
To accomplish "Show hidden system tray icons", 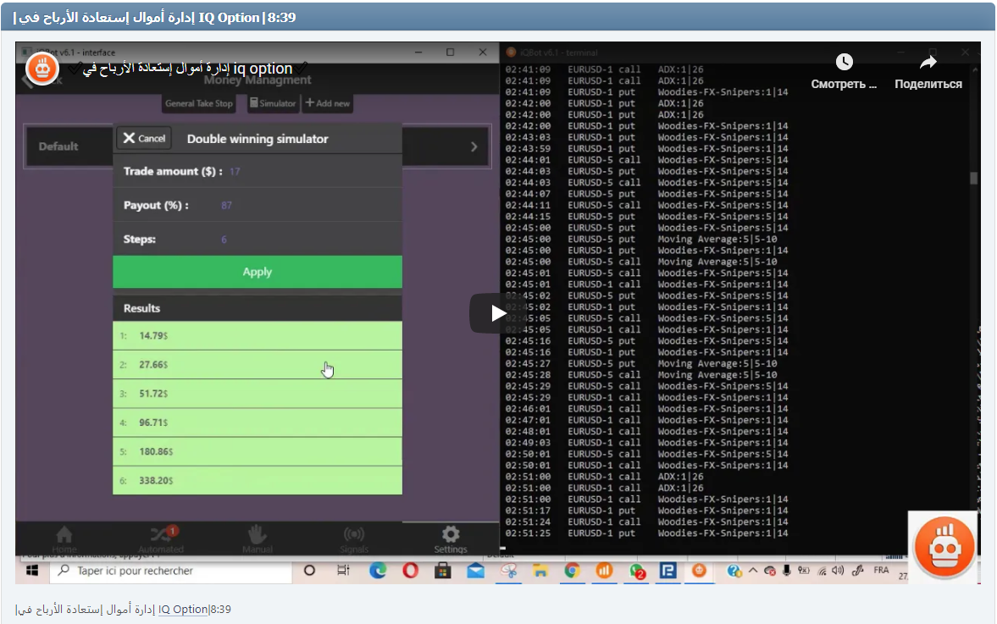I will (x=752, y=572).
